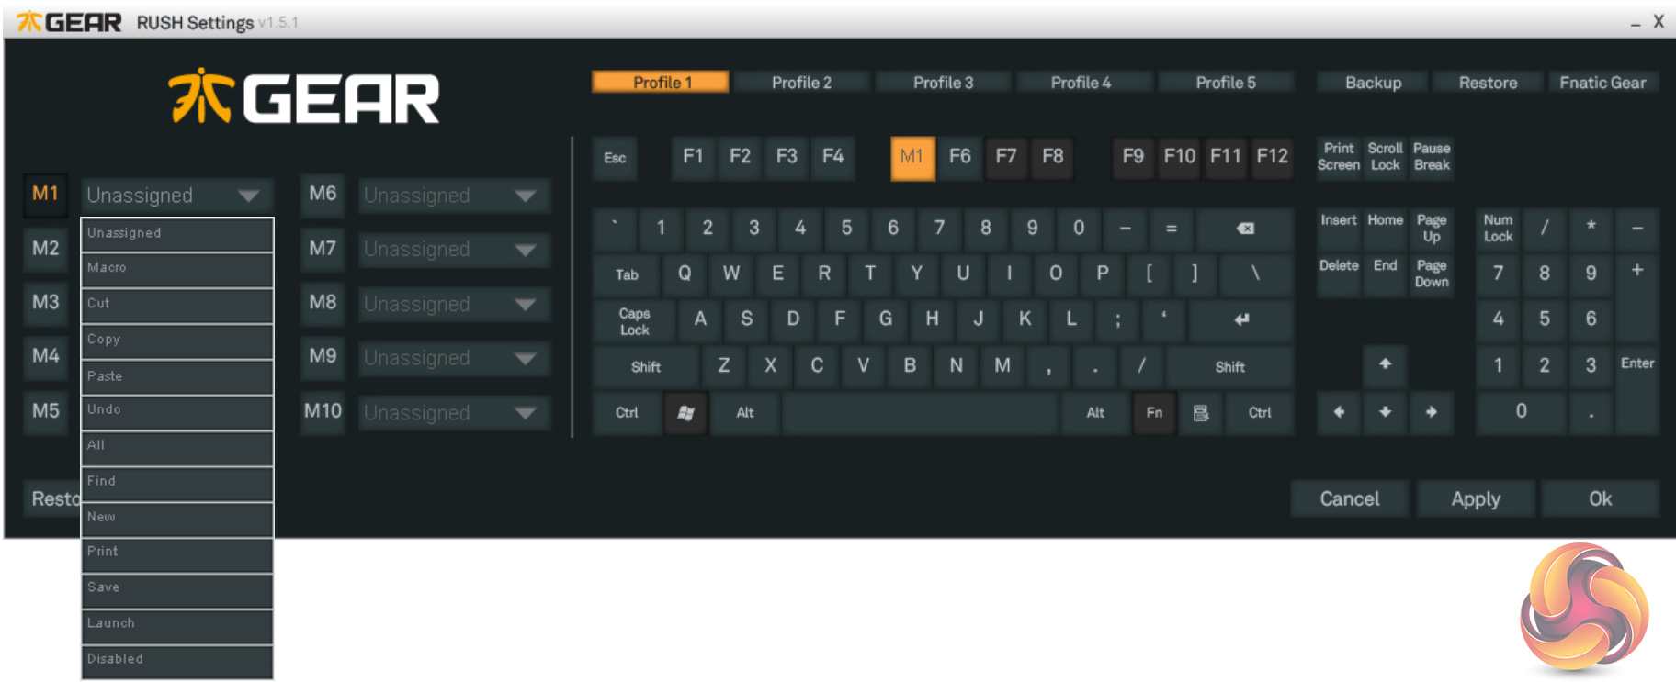Select the left Shift key
This screenshot has width=1676, height=682.
click(646, 367)
